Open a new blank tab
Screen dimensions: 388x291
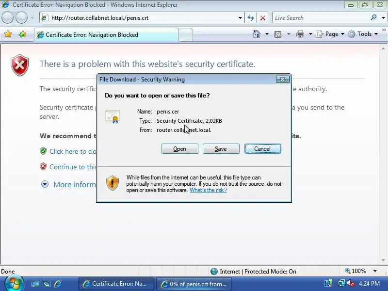click(x=186, y=35)
